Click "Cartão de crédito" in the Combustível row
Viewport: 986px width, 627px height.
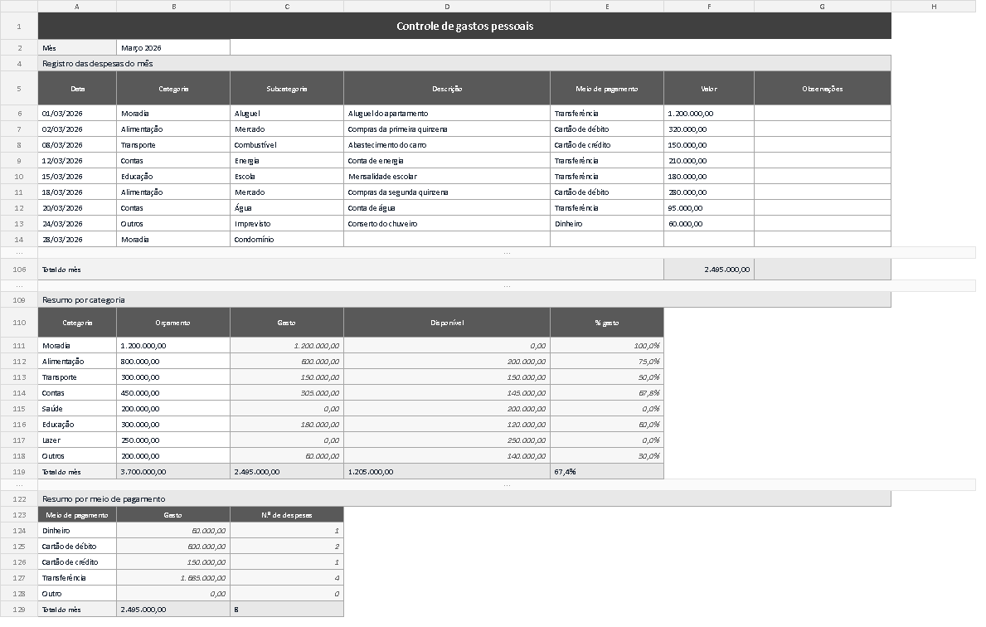(x=607, y=144)
